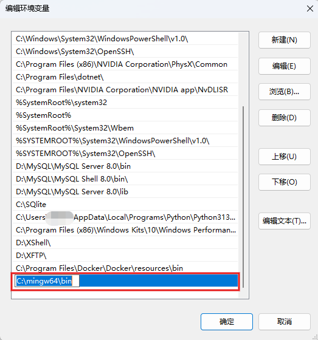Select the C:\Program Files\dotnet\ entry
The width and height of the screenshot is (318, 340).
pyautogui.click(x=125, y=77)
